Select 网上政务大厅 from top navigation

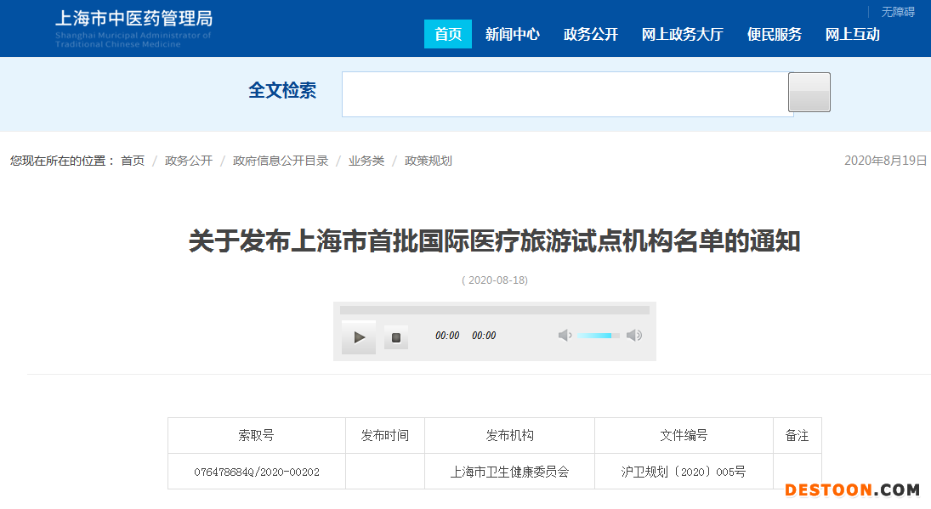(x=682, y=34)
